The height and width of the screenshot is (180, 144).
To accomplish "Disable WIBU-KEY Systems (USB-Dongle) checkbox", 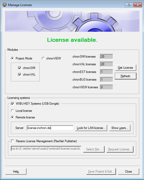I will pos(12,104).
